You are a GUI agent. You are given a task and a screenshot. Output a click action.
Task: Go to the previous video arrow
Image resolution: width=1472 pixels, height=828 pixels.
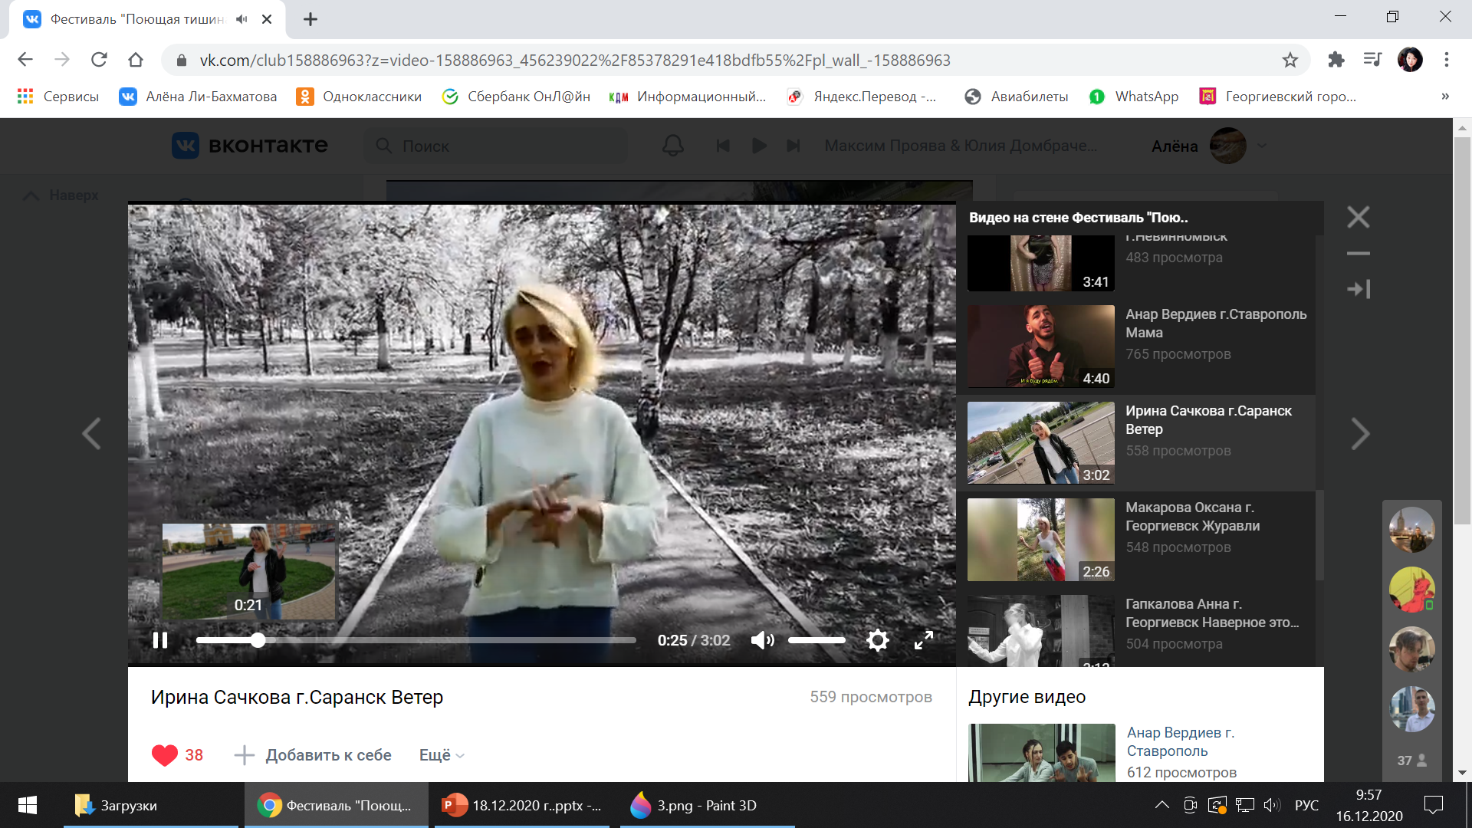(x=91, y=434)
